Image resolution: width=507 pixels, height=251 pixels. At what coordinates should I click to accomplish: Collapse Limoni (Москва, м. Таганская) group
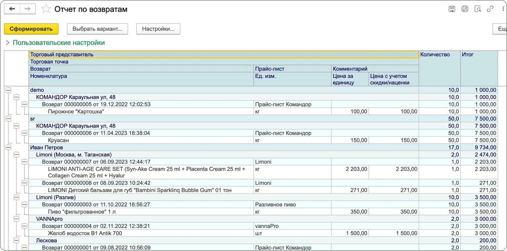click(16, 155)
